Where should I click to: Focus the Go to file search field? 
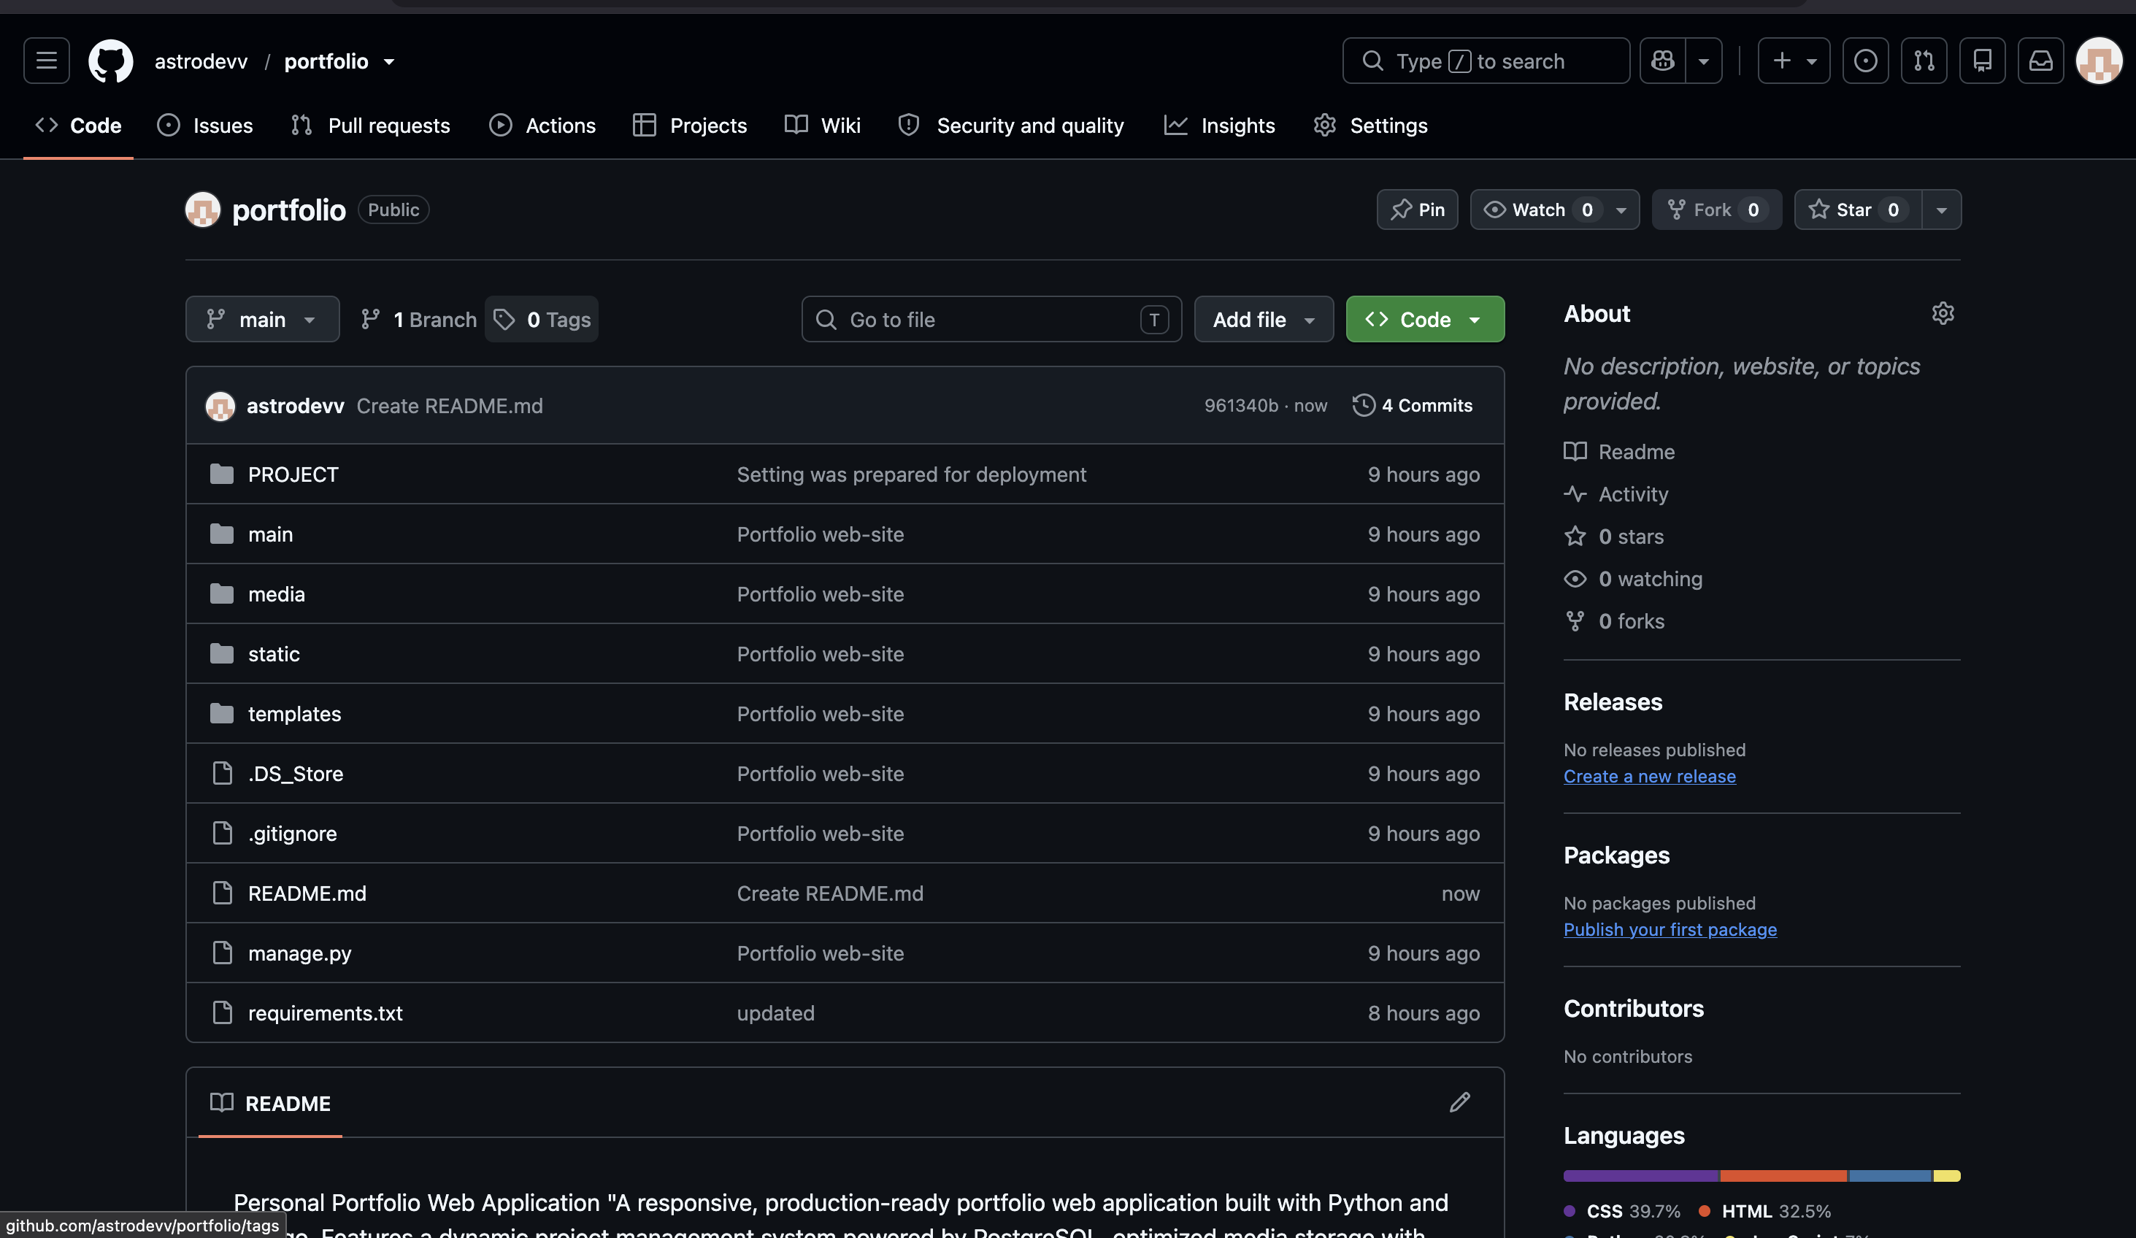pos(991,320)
